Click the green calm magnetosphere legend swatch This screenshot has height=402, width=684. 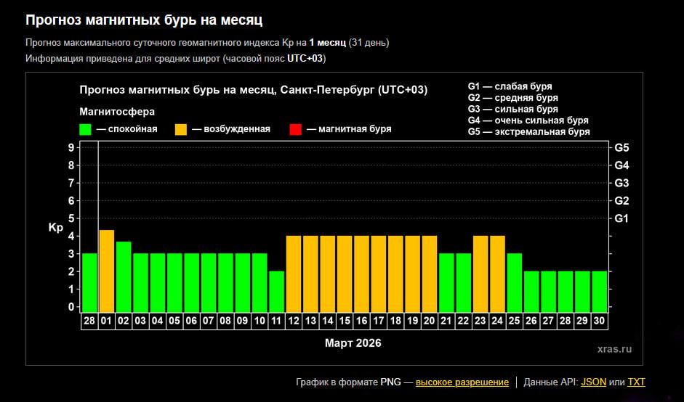click(85, 129)
